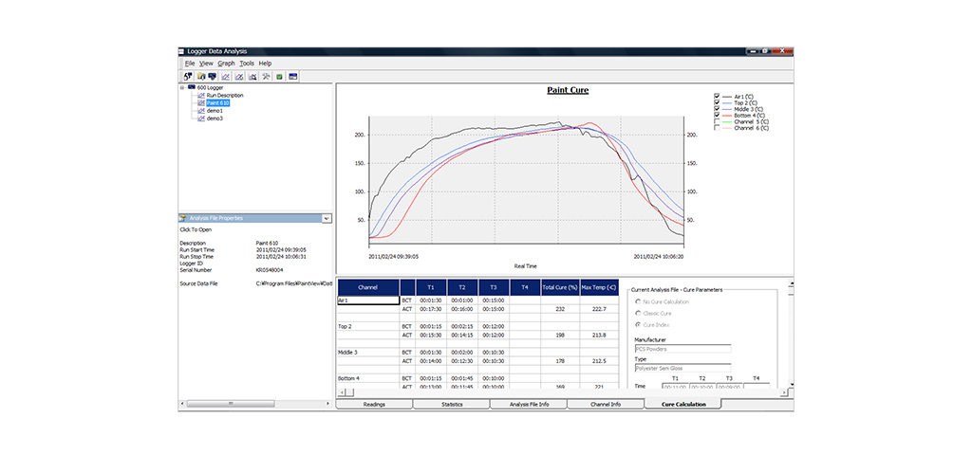Click the green square toolbar icon
This screenshot has height=455, width=972.
pos(280,77)
